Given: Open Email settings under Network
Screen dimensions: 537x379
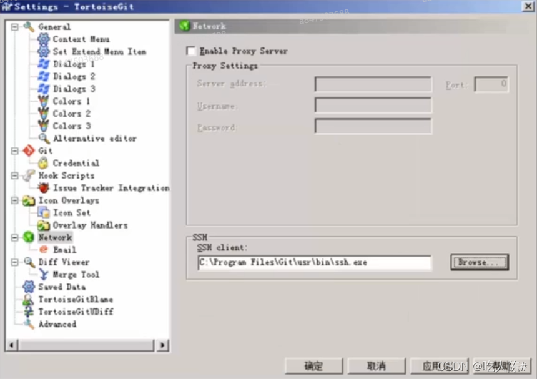Looking at the screenshot, I should tap(64, 250).
